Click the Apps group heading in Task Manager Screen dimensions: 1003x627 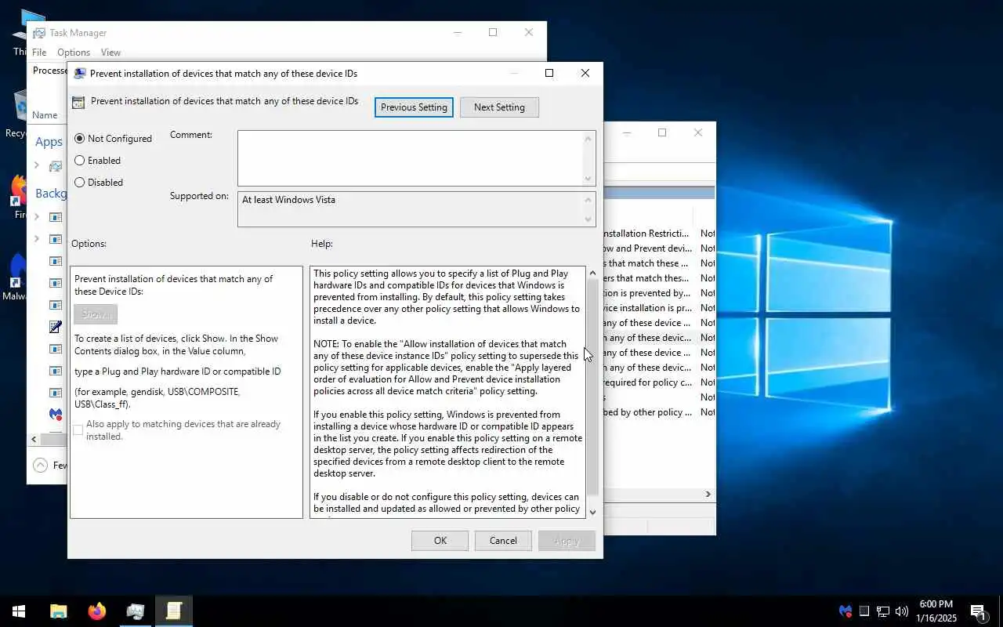49,142
